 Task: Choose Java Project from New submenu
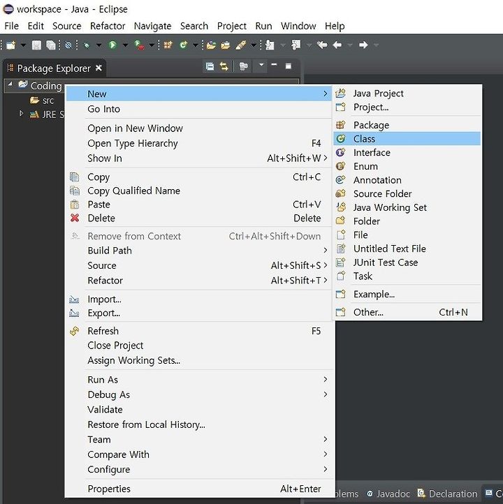(407, 94)
